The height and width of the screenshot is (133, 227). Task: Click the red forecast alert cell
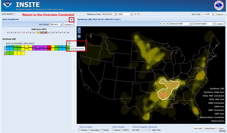point(49,48)
